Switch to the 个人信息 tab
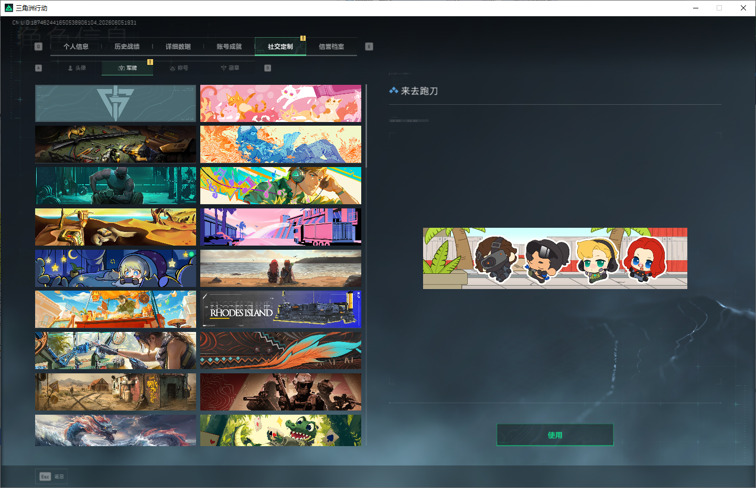 76,47
